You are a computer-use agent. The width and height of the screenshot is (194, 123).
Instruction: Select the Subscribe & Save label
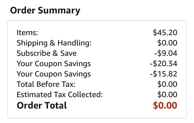click(x=47, y=53)
